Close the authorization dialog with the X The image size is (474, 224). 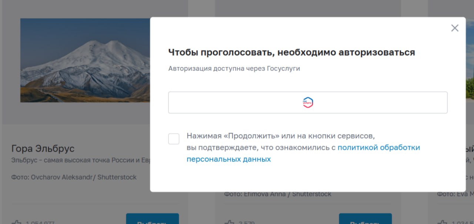(x=455, y=28)
